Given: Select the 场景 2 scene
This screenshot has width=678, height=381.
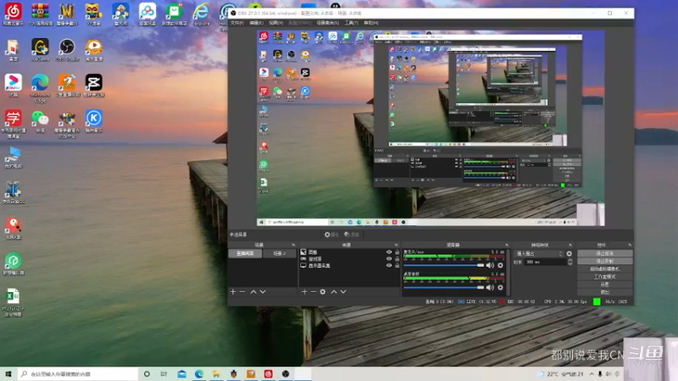Looking at the screenshot, I should (280, 253).
